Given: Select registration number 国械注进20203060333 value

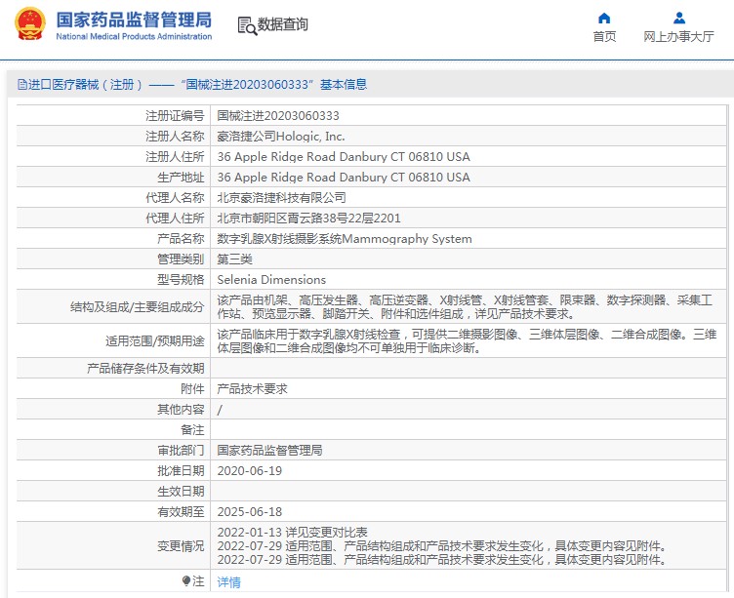Looking at the screenshot, I should (x=278, y=115).
